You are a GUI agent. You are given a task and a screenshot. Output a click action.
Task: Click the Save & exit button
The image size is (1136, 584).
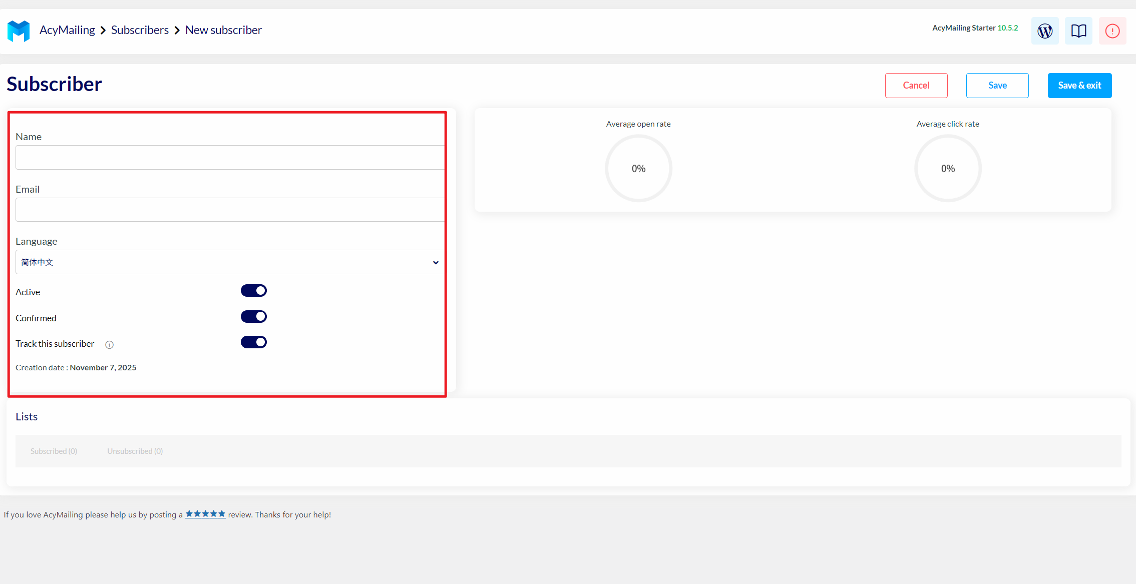[1079, 86]
